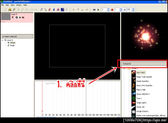Click the grayed Redo toolbar icon
This screenshot has height=123, width=168.
pyautogui.click(x=36, y=10)
